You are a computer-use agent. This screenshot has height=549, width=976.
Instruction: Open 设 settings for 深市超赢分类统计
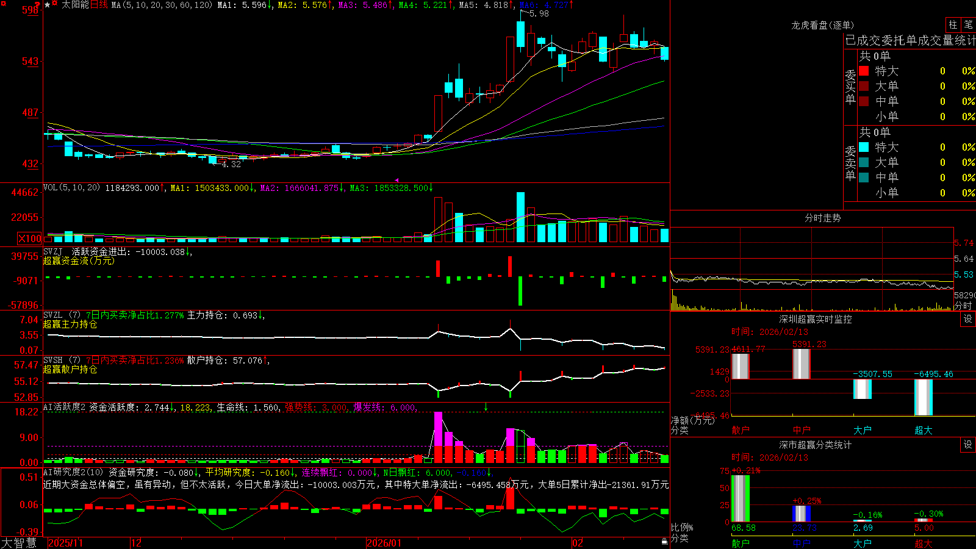(x=968, y=445)
